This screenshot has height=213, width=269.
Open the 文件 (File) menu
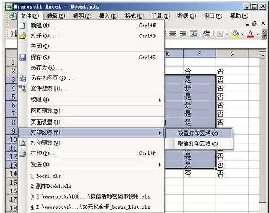pyautogui.click(x=30, y=16)
